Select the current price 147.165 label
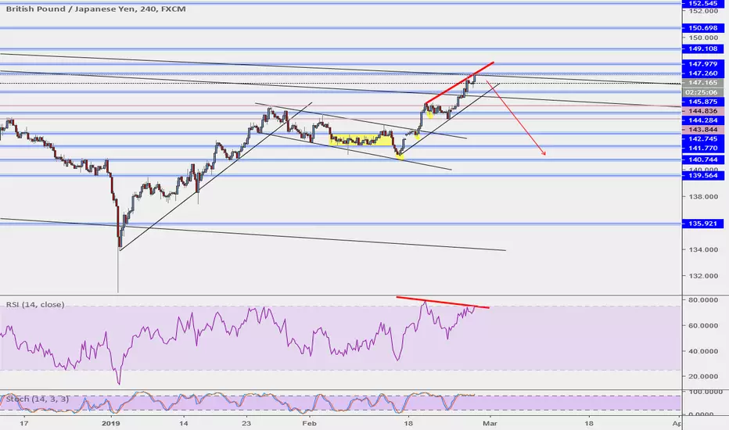 click(702, 82)
